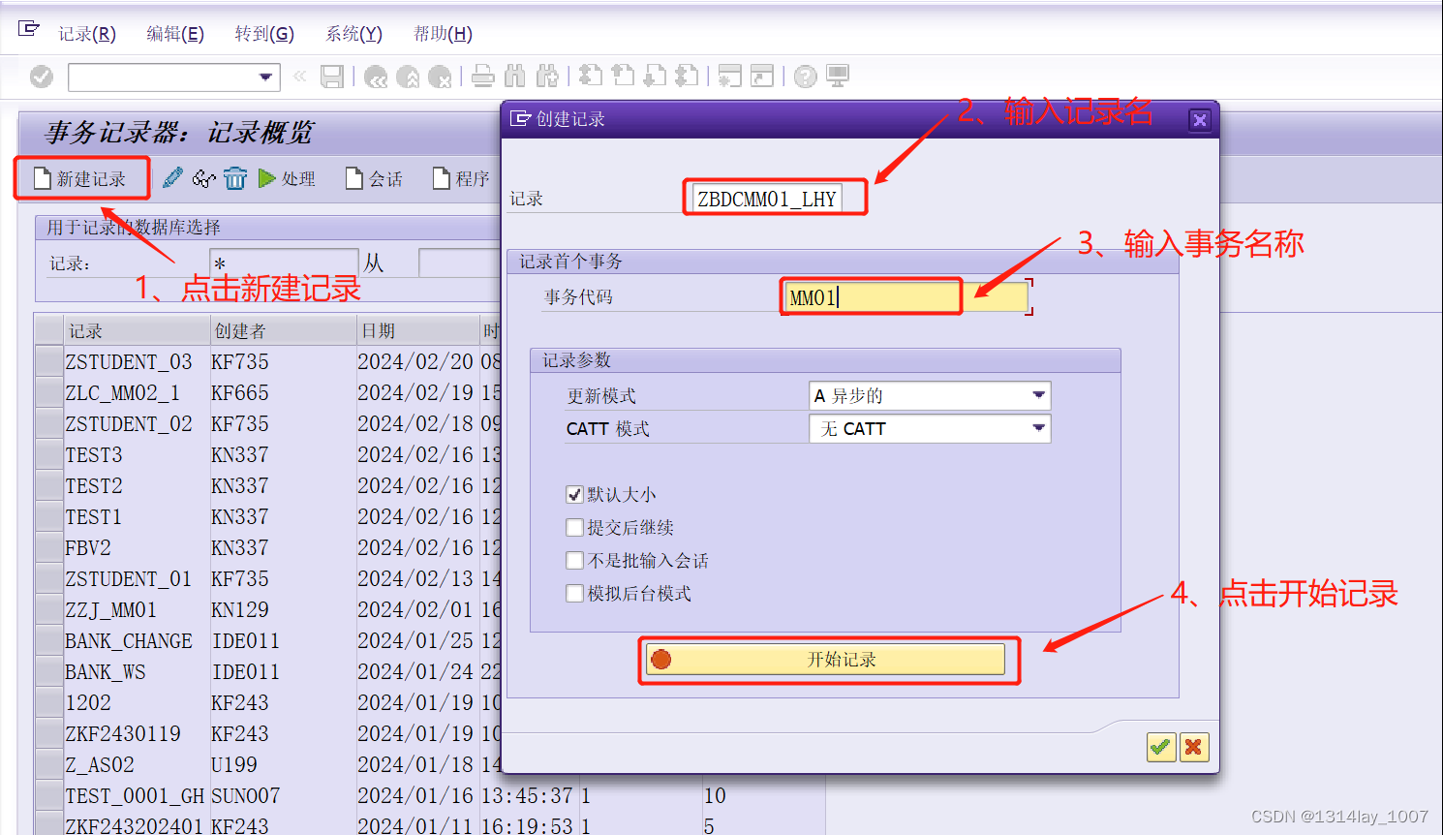This screenshot has height=835, width=1443.
Task: Click the Create New Session icon
Action: (x=729, y=77)
